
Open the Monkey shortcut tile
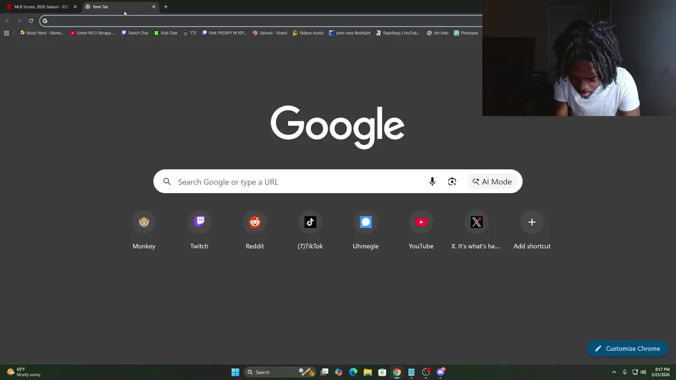coord(144,231)
